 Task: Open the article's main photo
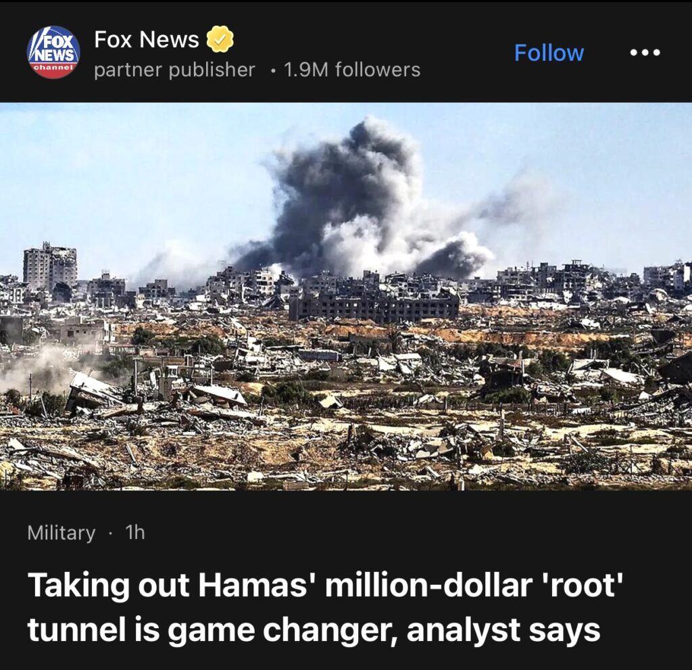346,296
